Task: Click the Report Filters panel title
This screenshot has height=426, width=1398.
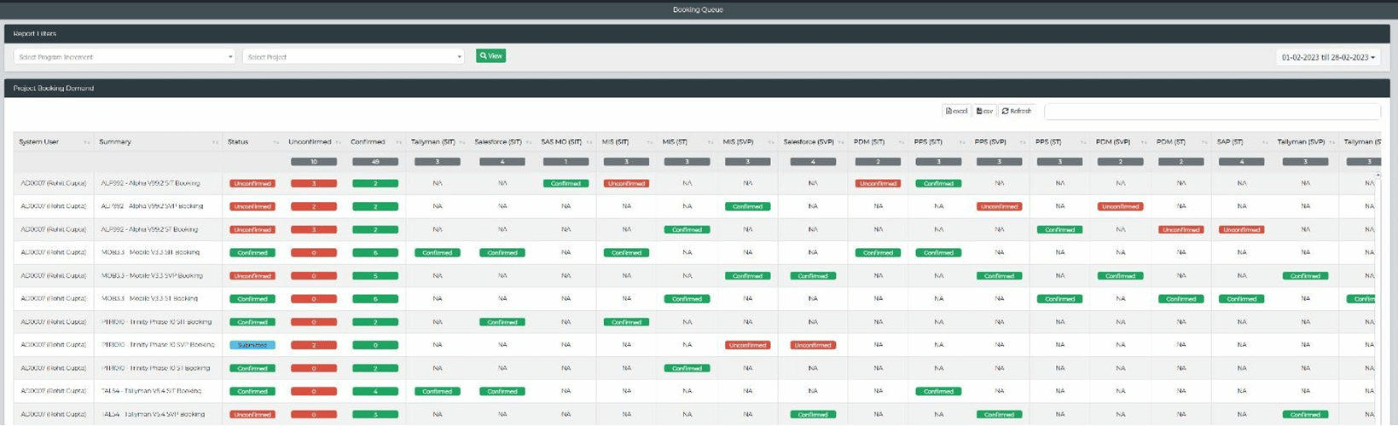Action: click(x=35, y=34)
